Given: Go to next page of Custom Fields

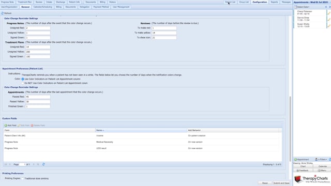Looking at the screenshot, I should coord(34,164).
